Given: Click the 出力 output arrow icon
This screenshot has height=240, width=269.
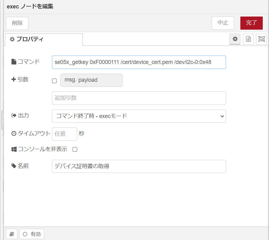Looking at the screenshot, I should pyautogui.click(x=14, y=115).
